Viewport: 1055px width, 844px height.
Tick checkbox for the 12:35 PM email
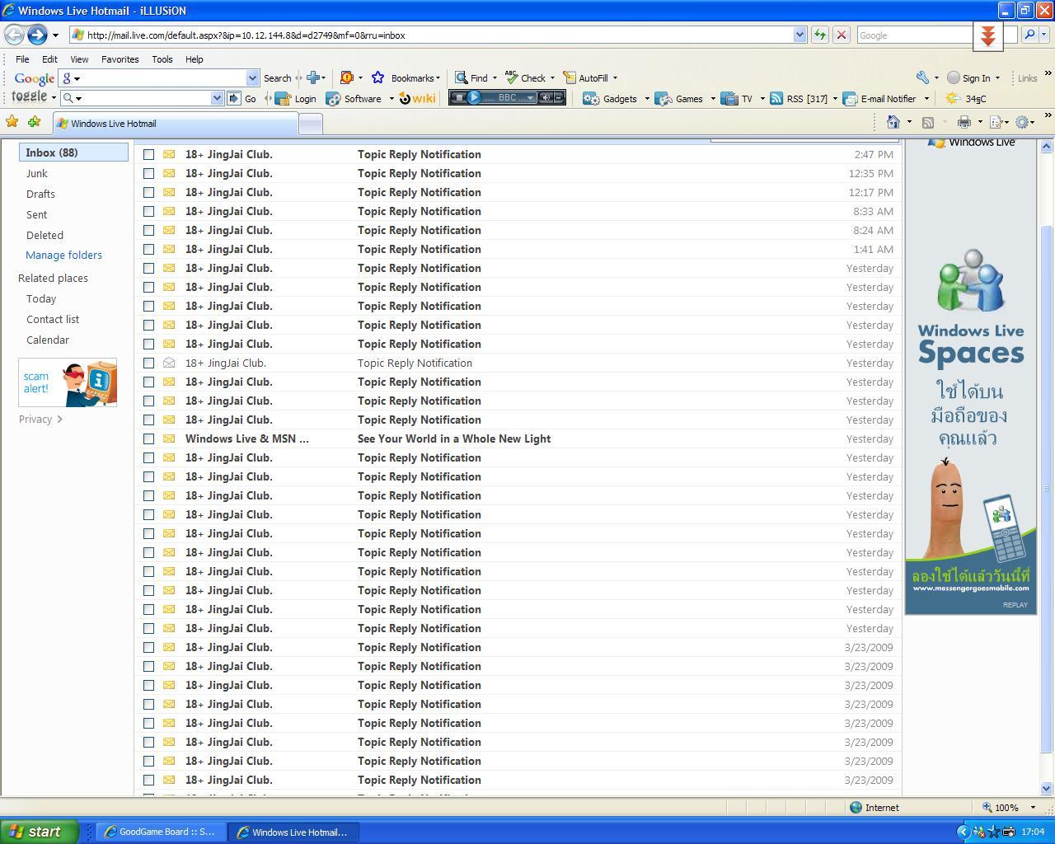148,173
